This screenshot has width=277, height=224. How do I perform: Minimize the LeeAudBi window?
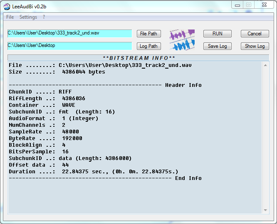[237, 5]
